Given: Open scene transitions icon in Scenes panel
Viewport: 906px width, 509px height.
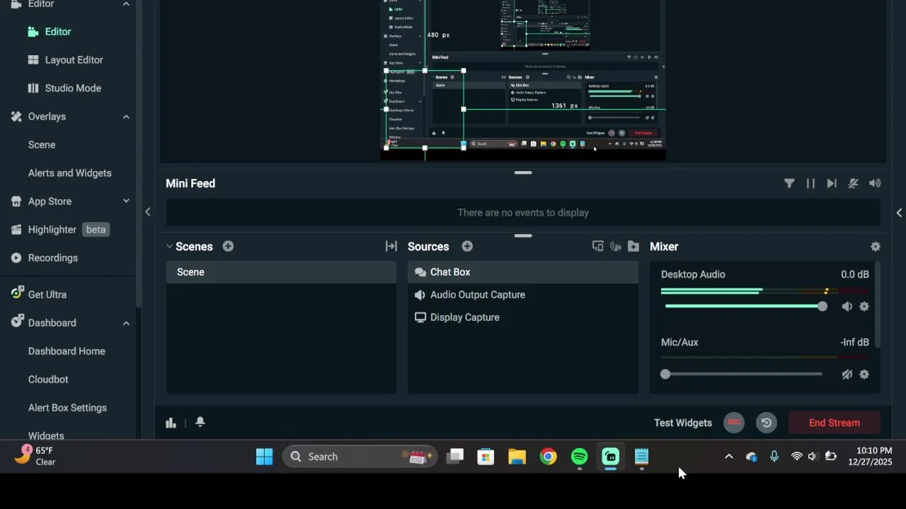Looking at the screenshot, I should click(391, 246).
